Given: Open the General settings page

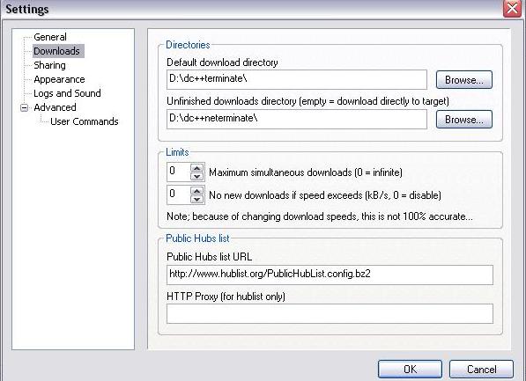Looking at the screenshot, I should (x=50, y=37).
